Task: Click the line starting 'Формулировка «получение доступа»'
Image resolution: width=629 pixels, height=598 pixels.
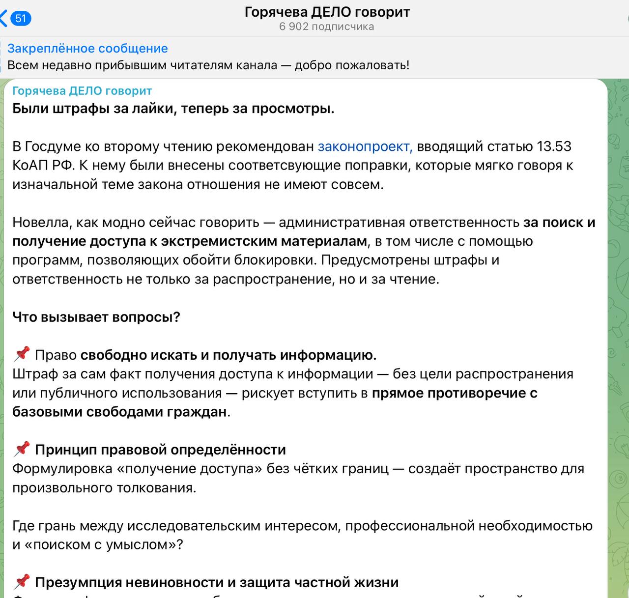Action: point(298,469)
